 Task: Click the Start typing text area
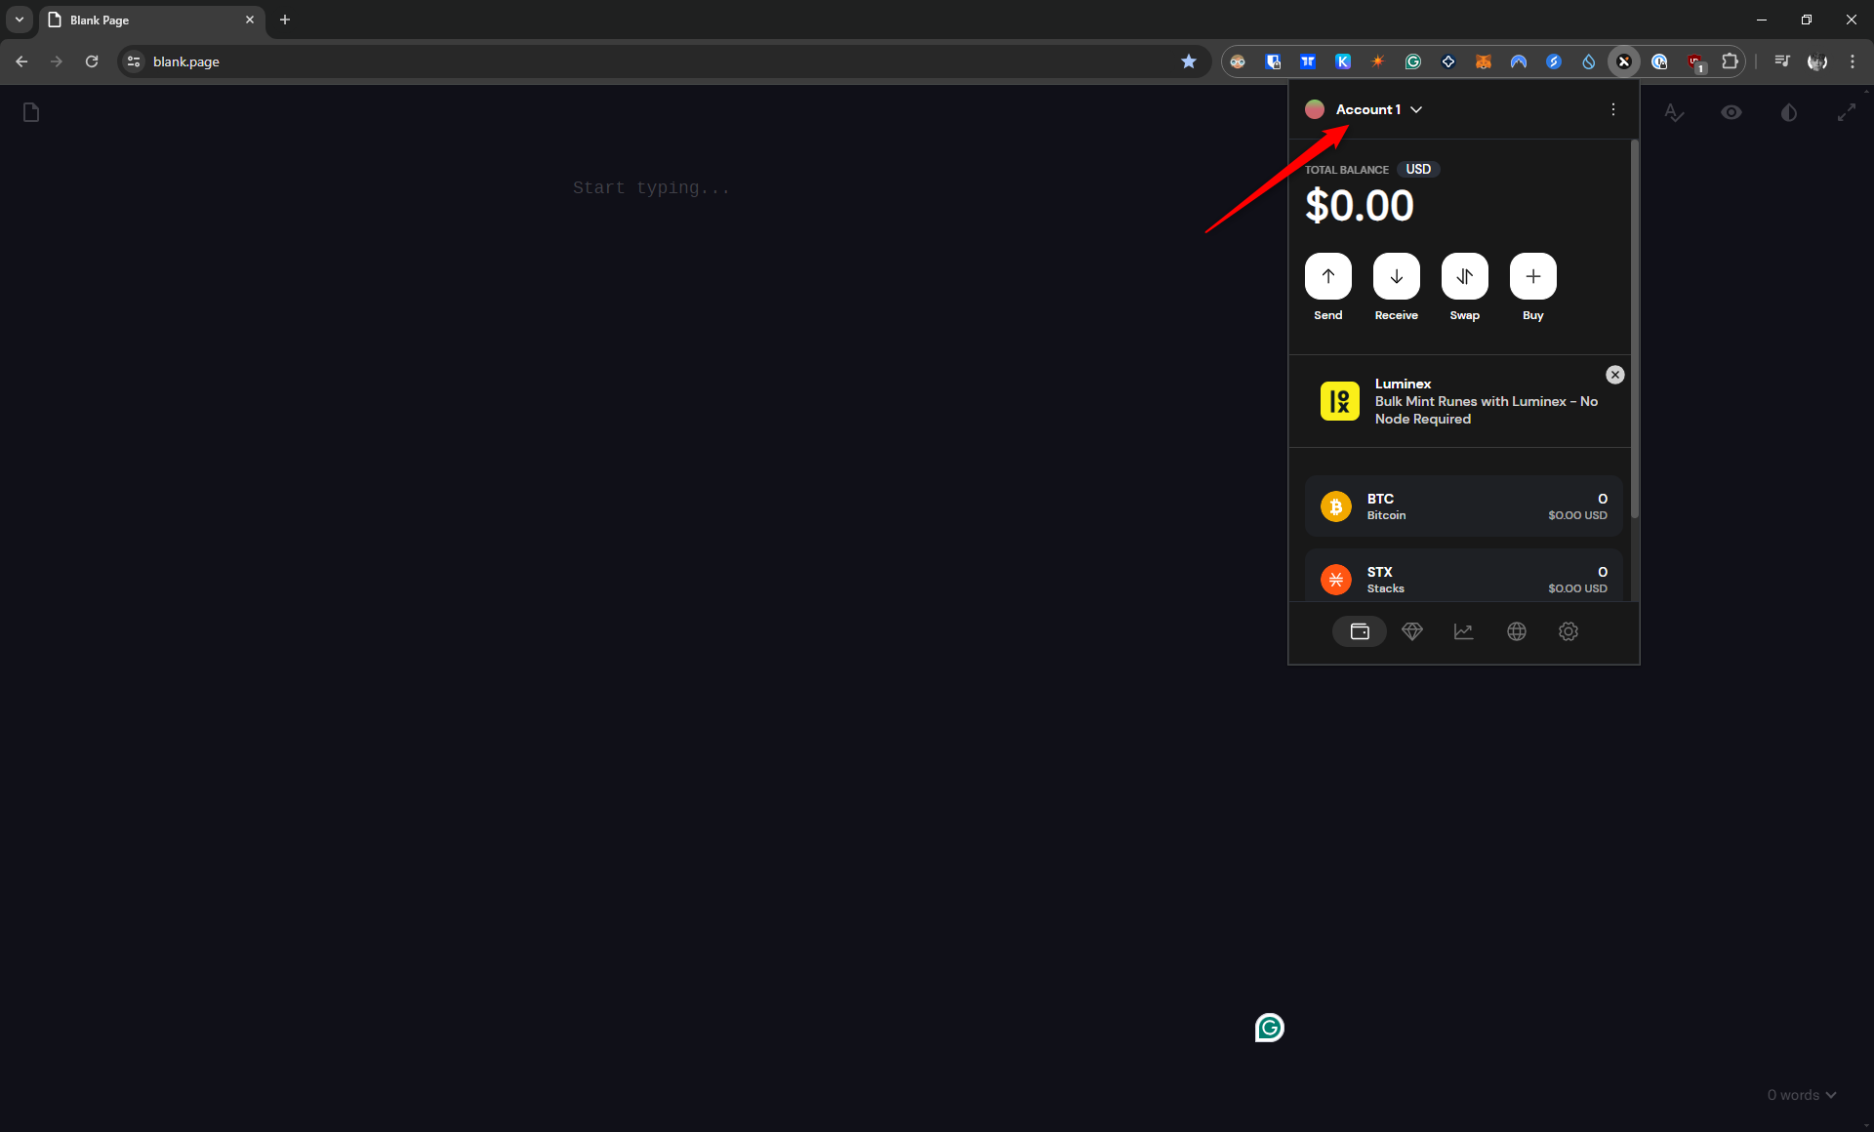pyautogui.click(x=651, y=187)
